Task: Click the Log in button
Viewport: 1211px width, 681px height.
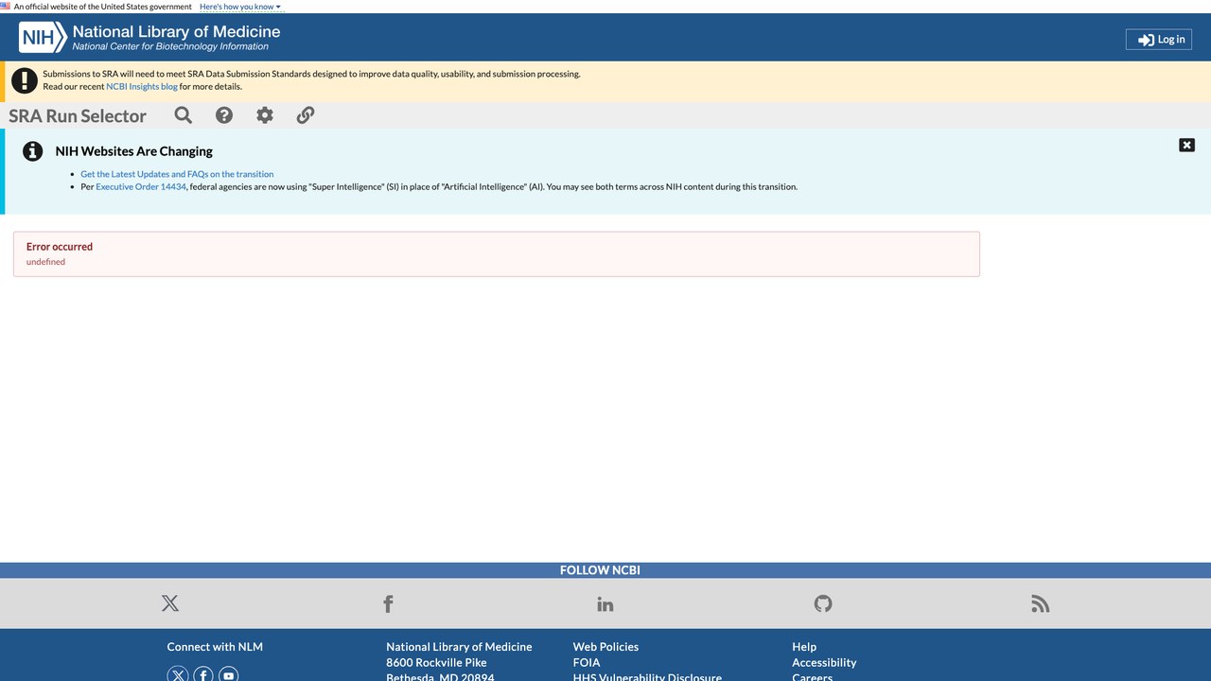Action: (x=1159, y=39)
